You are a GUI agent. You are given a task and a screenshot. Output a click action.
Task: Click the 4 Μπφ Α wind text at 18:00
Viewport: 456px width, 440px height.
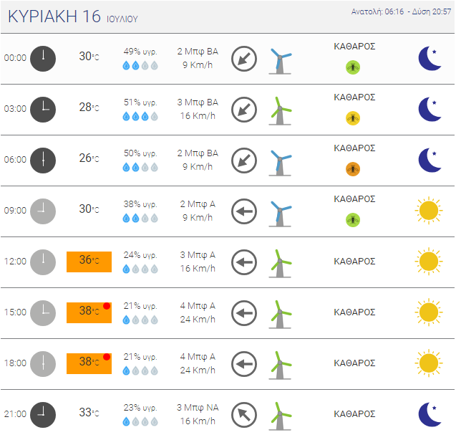coord(198,356)
